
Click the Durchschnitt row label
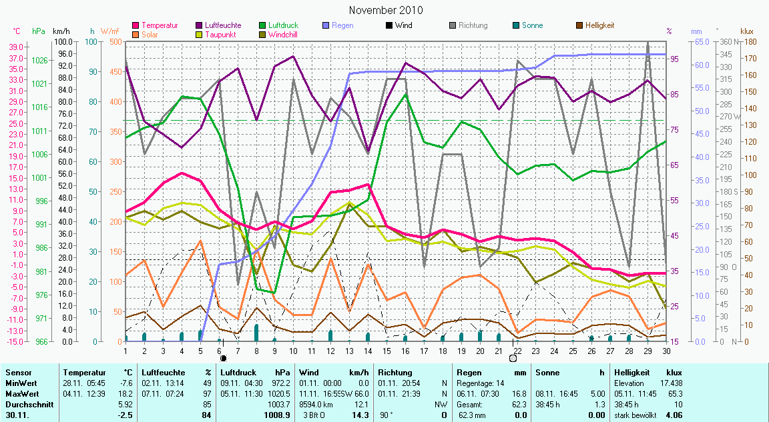(x=25, y=404)
